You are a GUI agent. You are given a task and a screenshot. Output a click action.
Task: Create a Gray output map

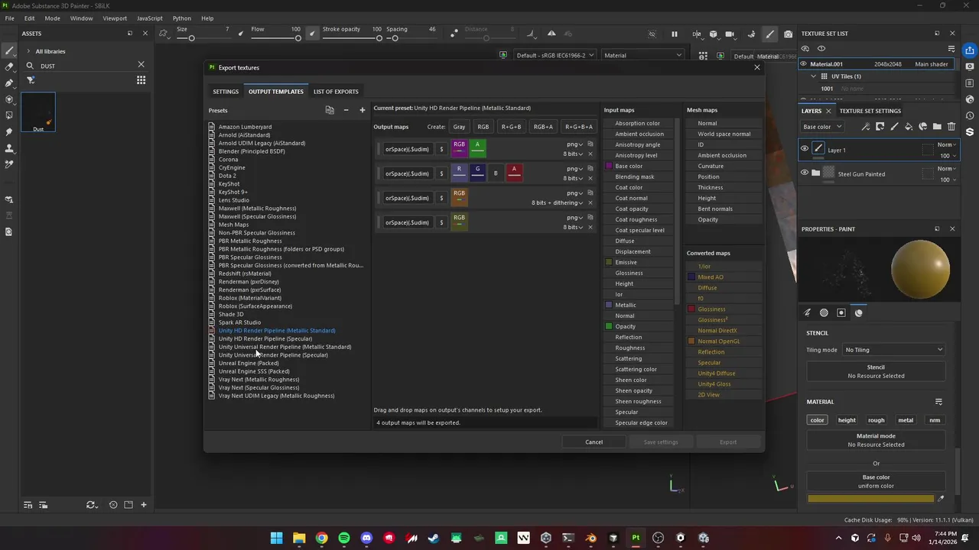coord(459,127)
